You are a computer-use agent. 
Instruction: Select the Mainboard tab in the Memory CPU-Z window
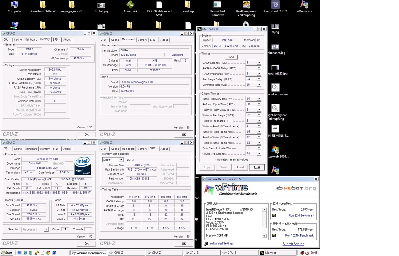pyautogui.click(x=31, y=39)
